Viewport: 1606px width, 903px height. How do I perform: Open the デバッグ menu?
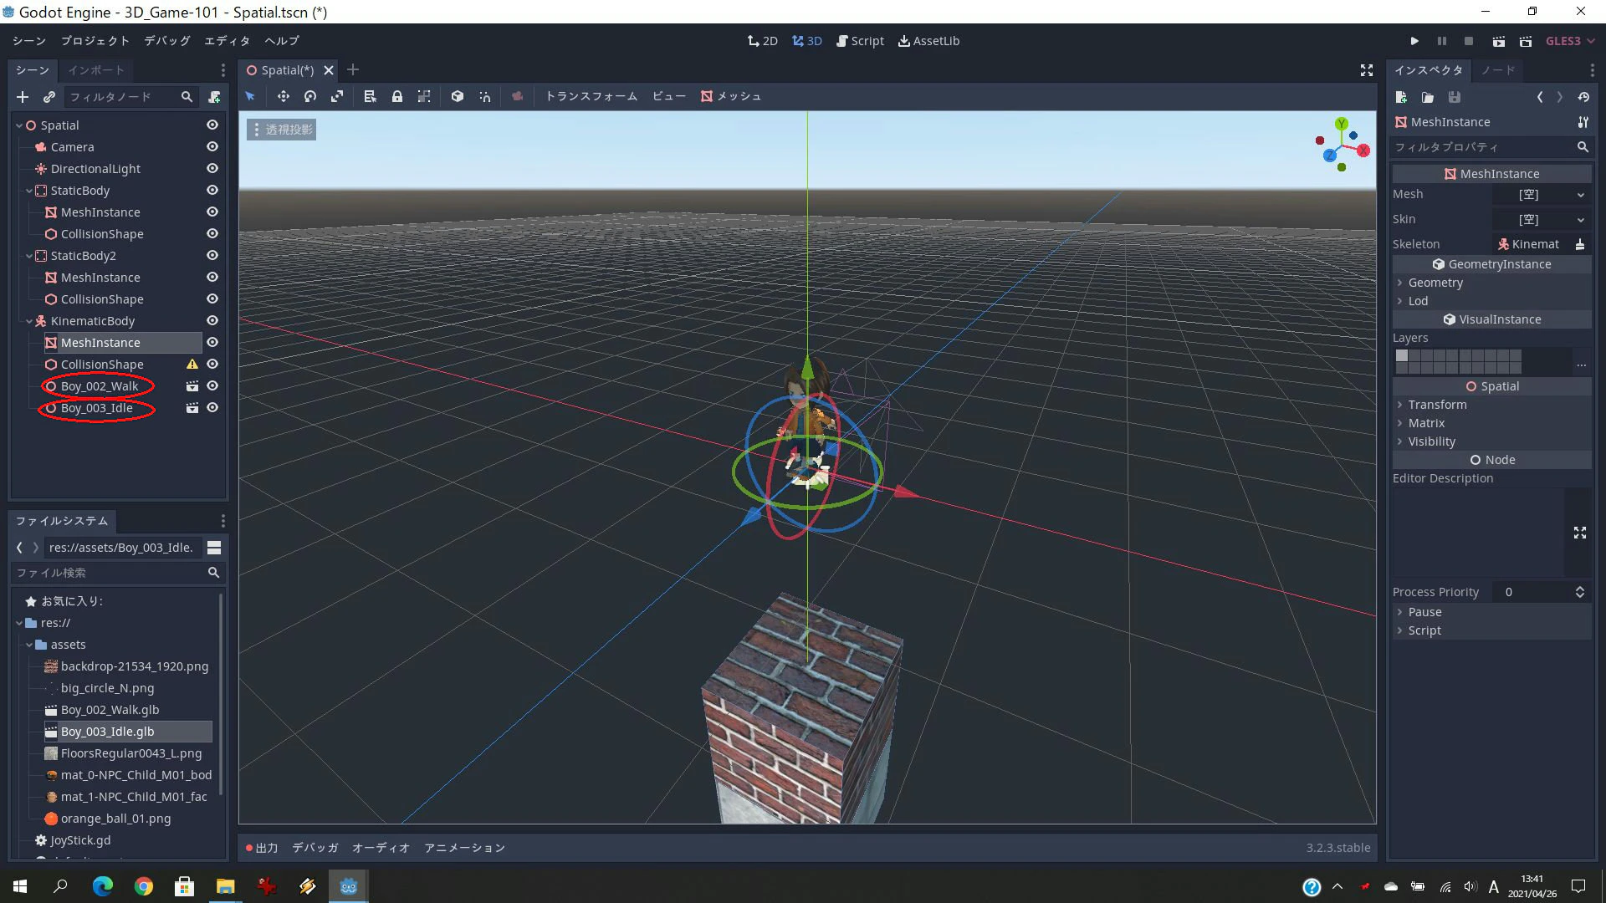point(166,41)
